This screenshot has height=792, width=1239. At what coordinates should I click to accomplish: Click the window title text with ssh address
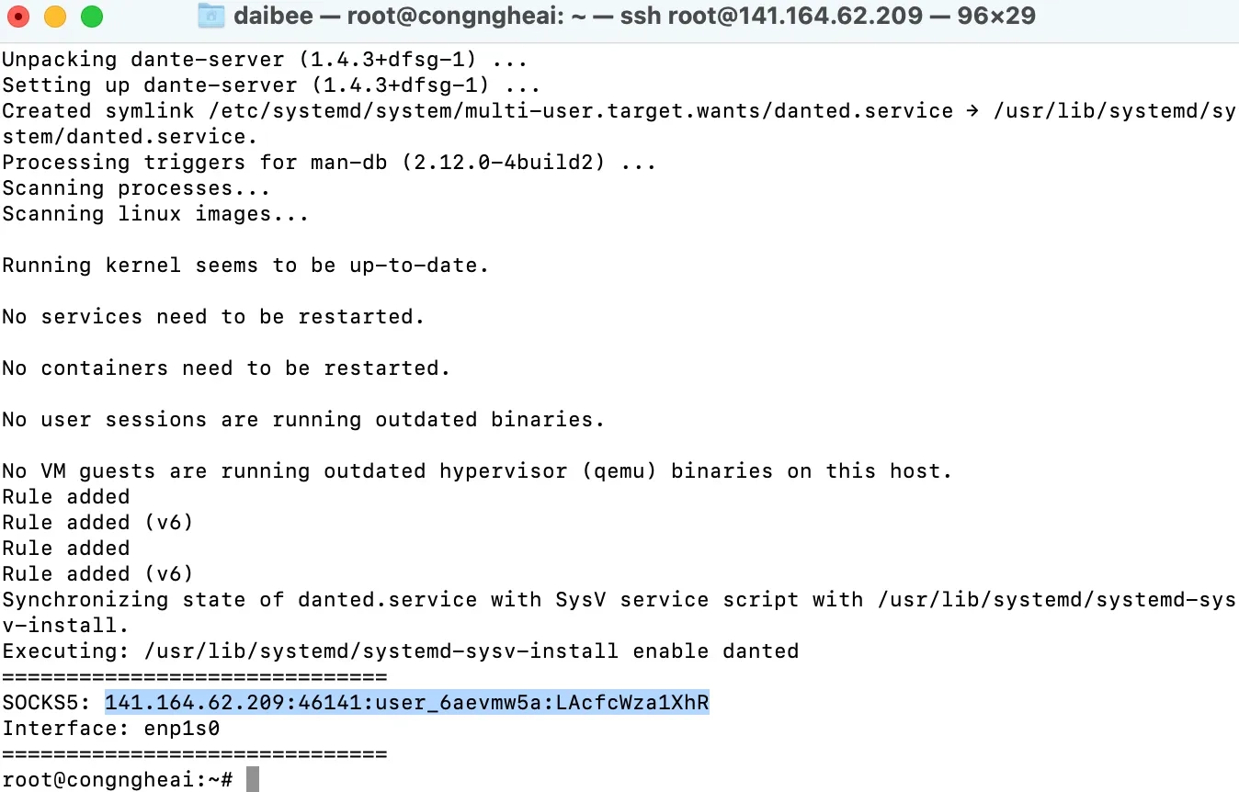pyautogui.click(x=634, y=16)
